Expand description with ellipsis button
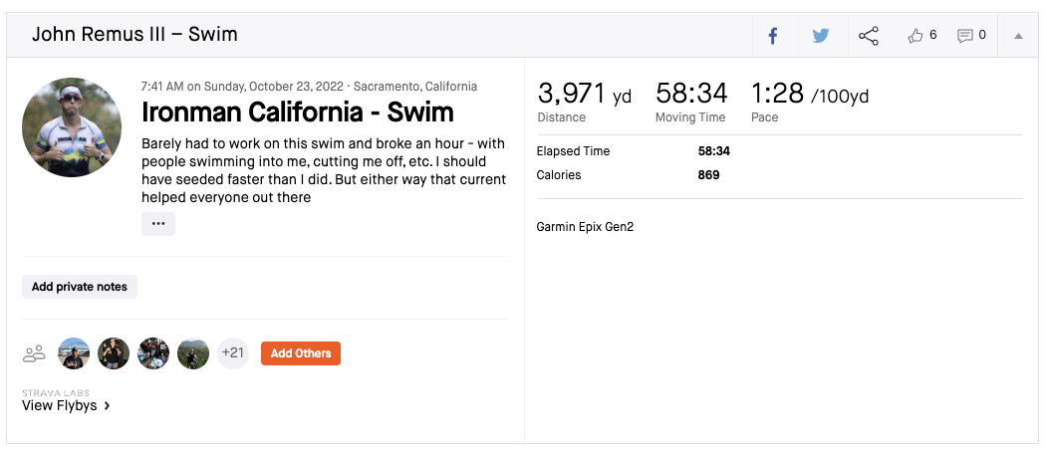Image resolution: width=1047 pixels, height=455 pixels. 158,224
